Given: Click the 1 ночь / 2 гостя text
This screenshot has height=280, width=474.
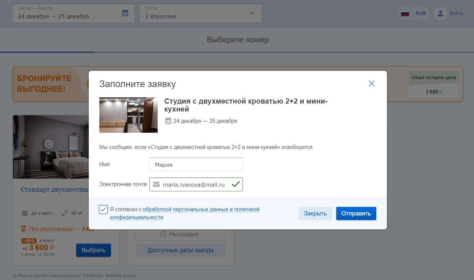Looking at the screenshot, I should click(38, 254).
